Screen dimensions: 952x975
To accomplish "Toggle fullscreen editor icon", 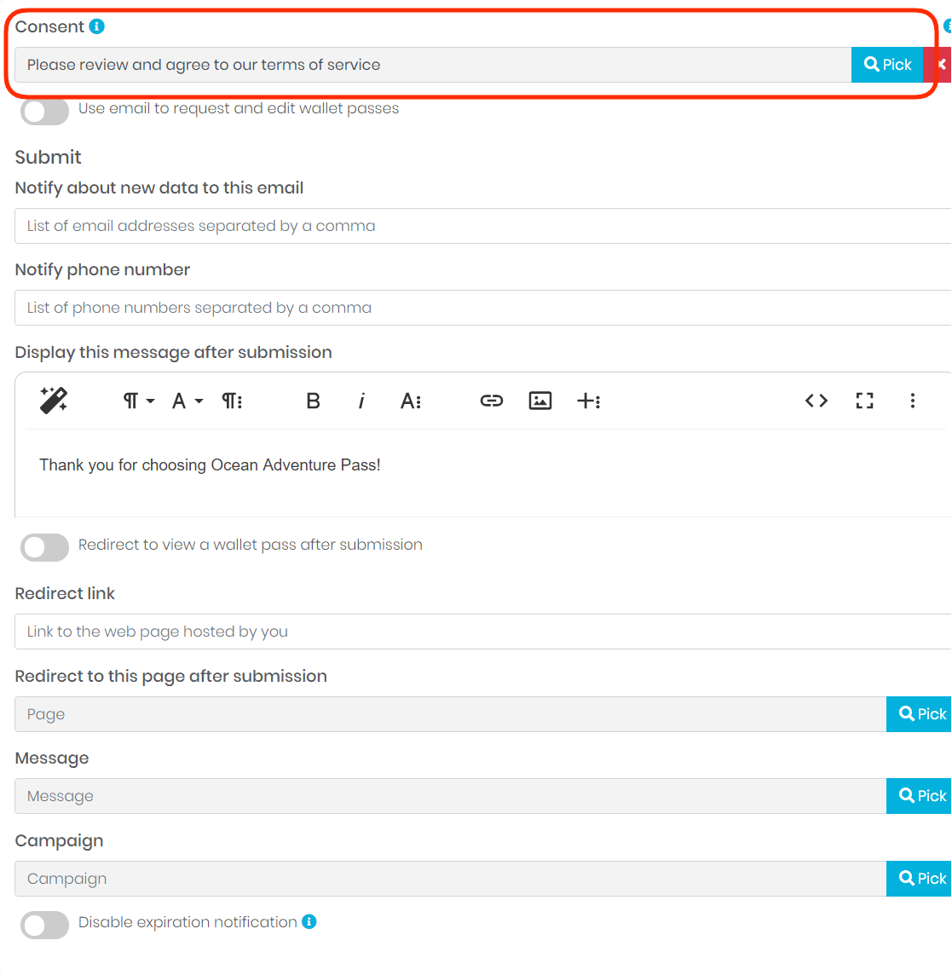I will pyautogui.click(x=864, y=401).
